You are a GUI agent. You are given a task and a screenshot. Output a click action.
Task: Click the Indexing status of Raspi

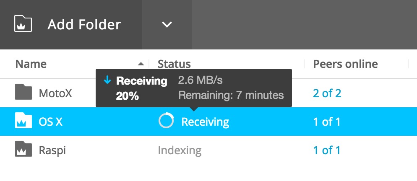[180, 151]
